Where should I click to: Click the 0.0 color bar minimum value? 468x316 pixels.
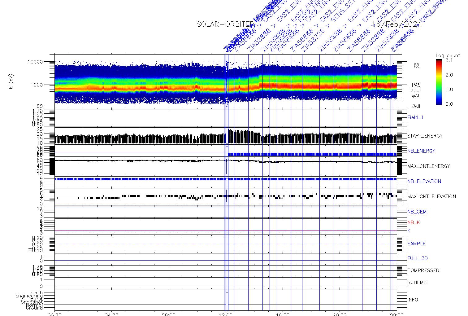(x=449, y=104)
